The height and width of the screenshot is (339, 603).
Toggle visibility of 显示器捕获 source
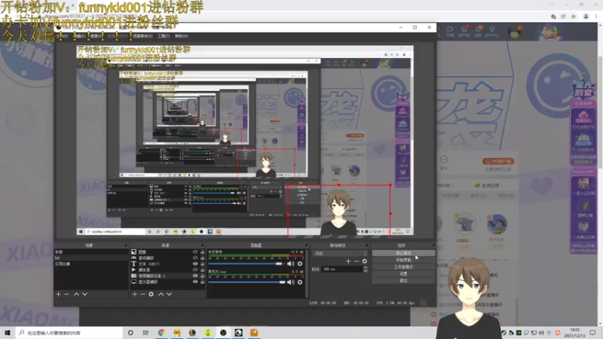(x=195, y=282)
